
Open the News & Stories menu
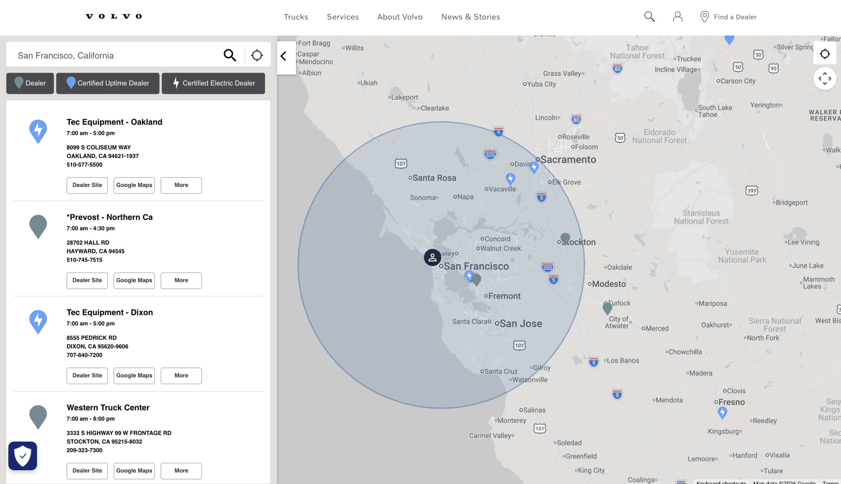point(470,17)
